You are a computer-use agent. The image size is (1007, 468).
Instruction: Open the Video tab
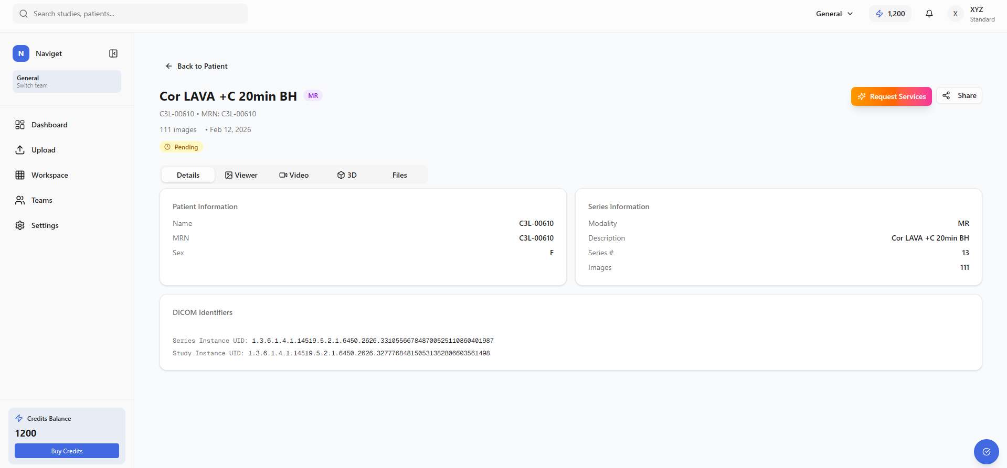tap(294, 175)
